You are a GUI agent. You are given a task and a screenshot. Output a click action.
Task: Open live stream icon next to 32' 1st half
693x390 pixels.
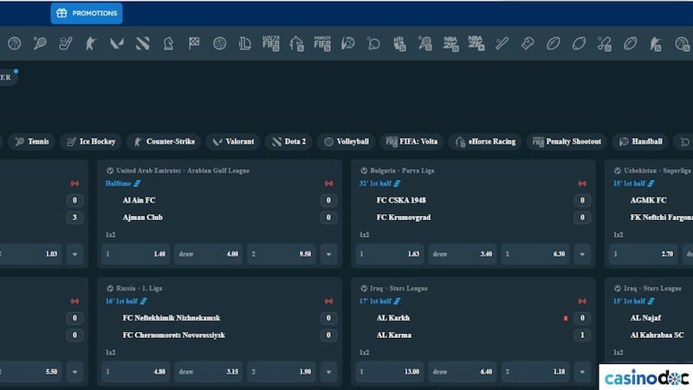coord(397,184)
